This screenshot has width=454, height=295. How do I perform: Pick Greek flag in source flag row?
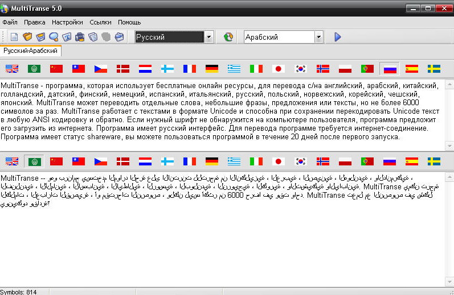pyautogui.click(x=234, y=69)
